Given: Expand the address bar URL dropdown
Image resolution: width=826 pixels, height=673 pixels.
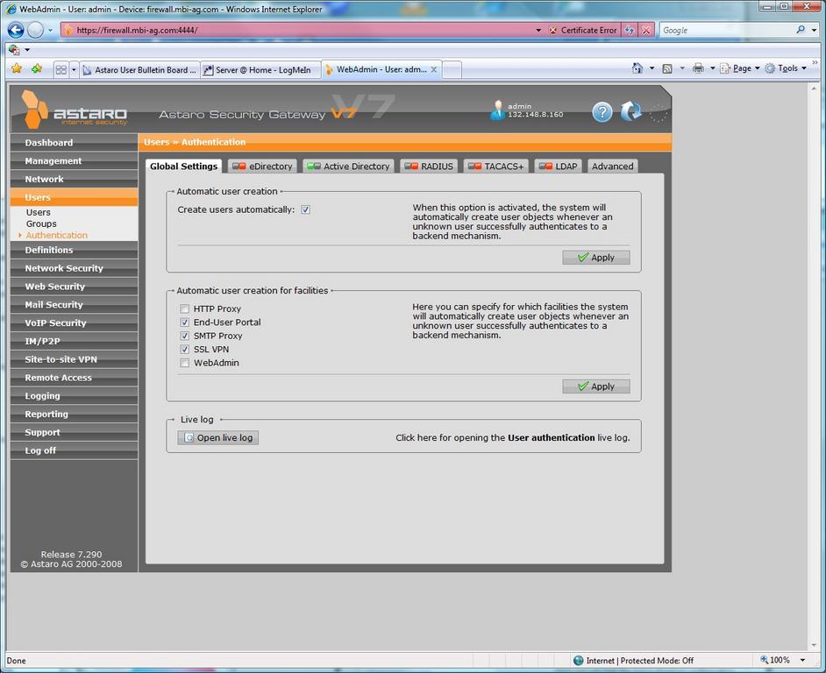Looking at the screenshot, I should click(x=538, y=30).
